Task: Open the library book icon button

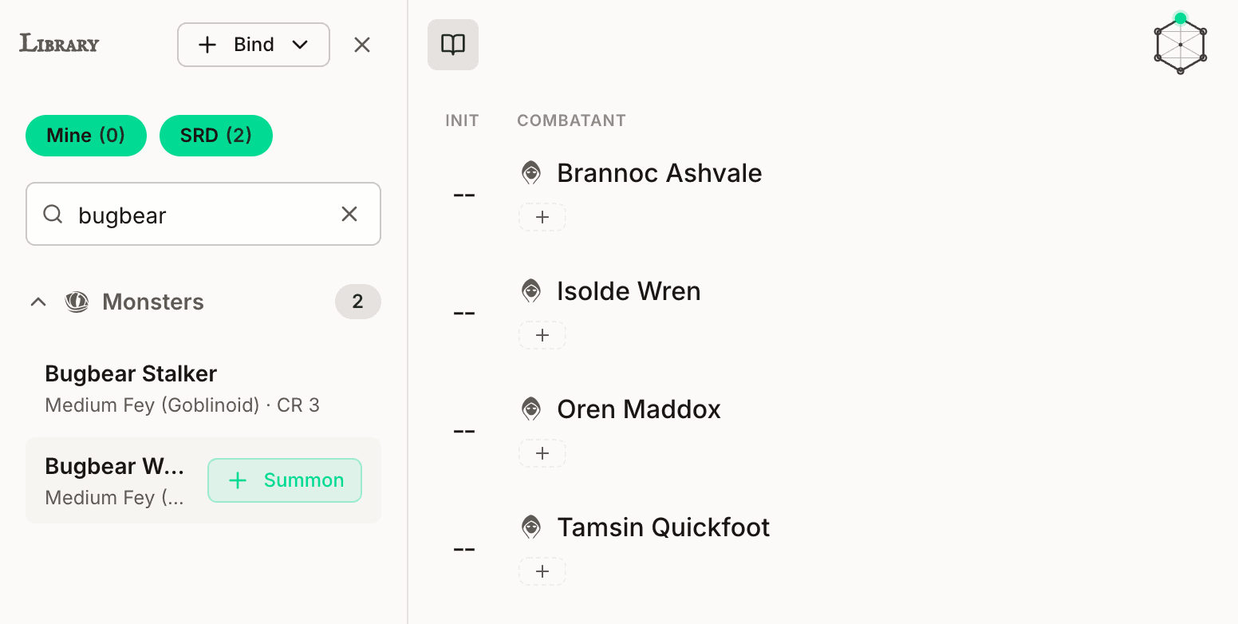Action: coord(453,45)
